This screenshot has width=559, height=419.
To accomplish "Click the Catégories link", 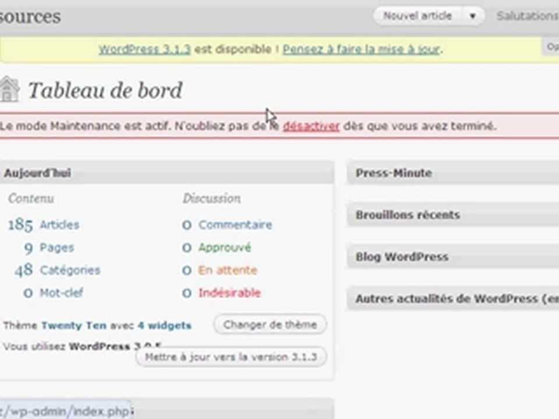I will point(70,270).
